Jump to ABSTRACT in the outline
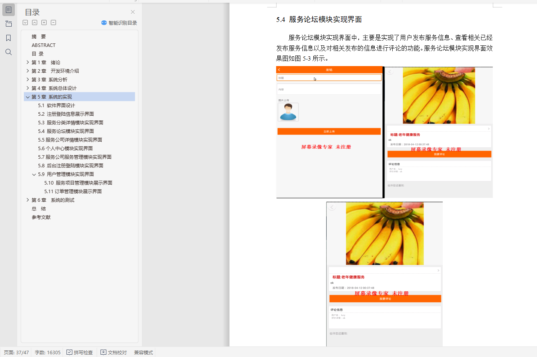Viewport: 537px width, 357px height. point(43,45)
